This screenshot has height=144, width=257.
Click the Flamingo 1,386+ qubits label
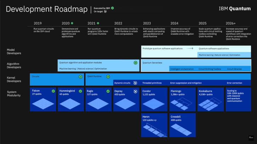click(178, 93)
